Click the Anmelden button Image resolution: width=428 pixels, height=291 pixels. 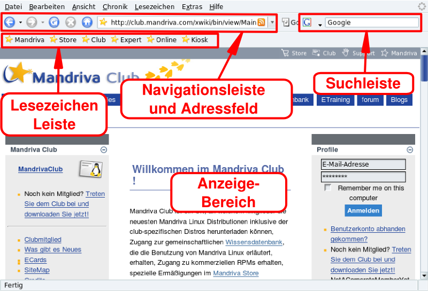363,210
